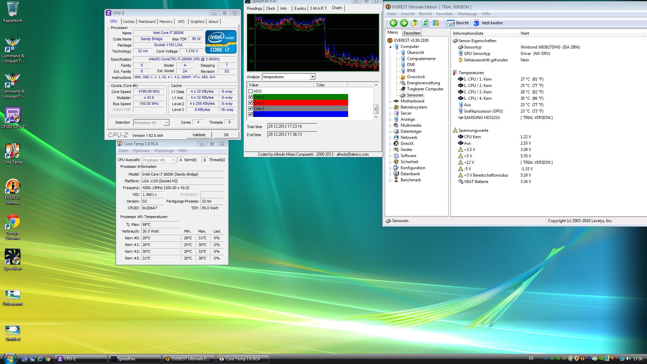
Task: Expand the Motherboard tree node
Action: coord(391,101)
